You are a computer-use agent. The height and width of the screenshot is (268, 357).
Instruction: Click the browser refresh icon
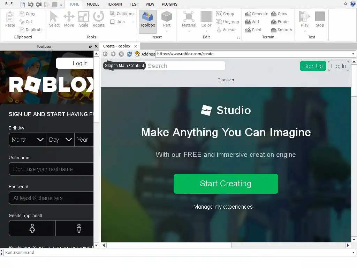pos(129,54)
